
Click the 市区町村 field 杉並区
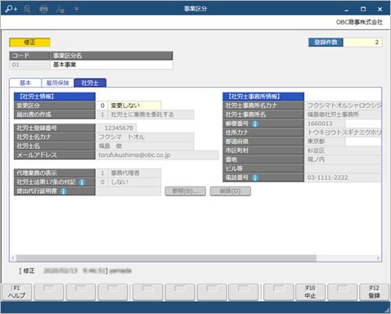(x=343, y=150)
